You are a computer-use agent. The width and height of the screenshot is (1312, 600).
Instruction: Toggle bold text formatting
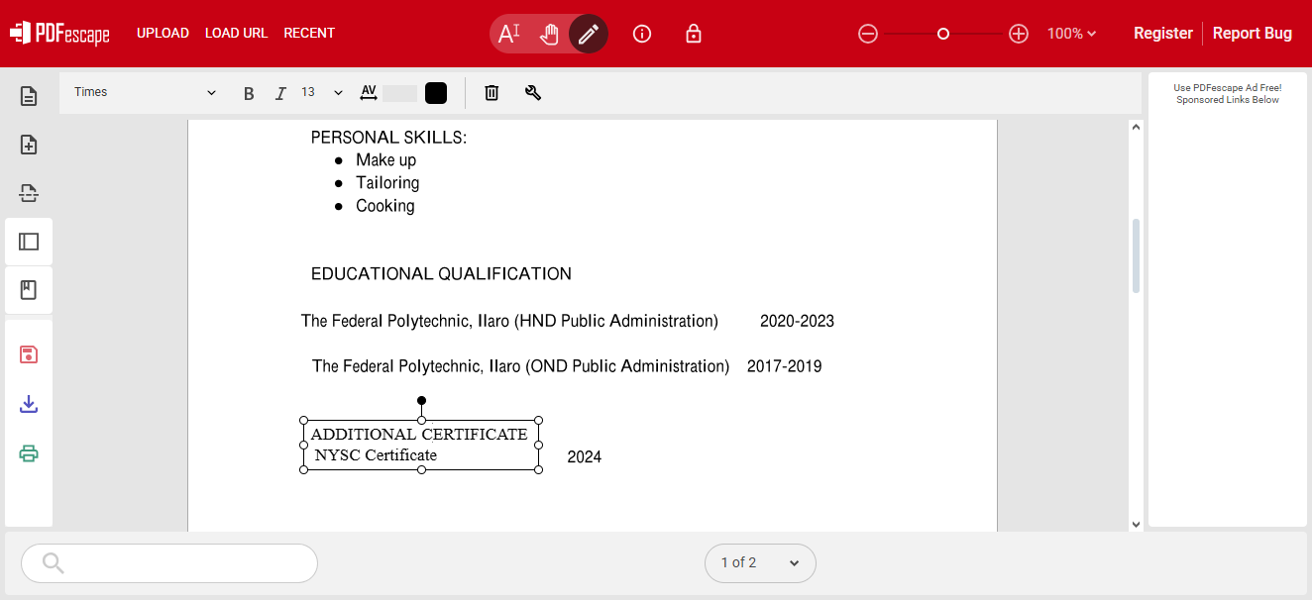click(249, 93)
